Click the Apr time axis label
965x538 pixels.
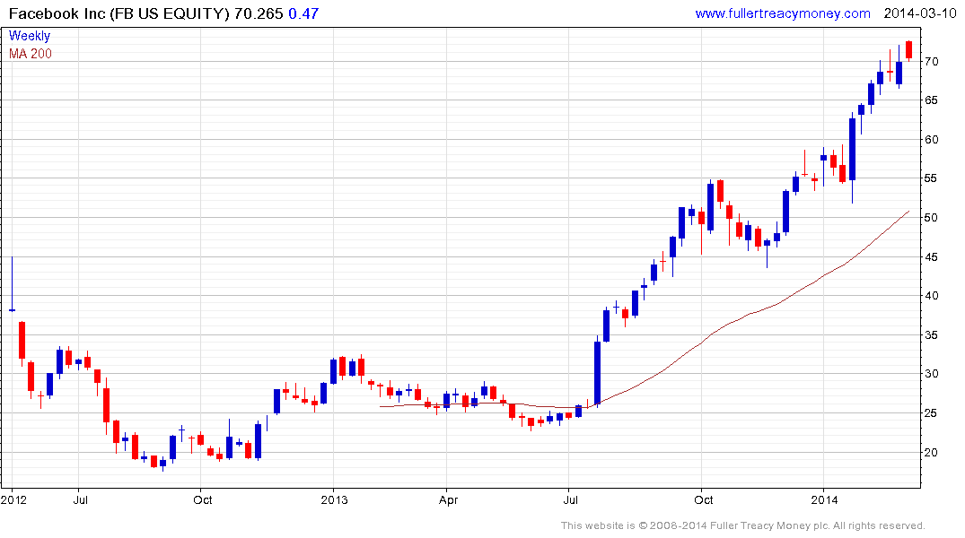click(448, 499)
